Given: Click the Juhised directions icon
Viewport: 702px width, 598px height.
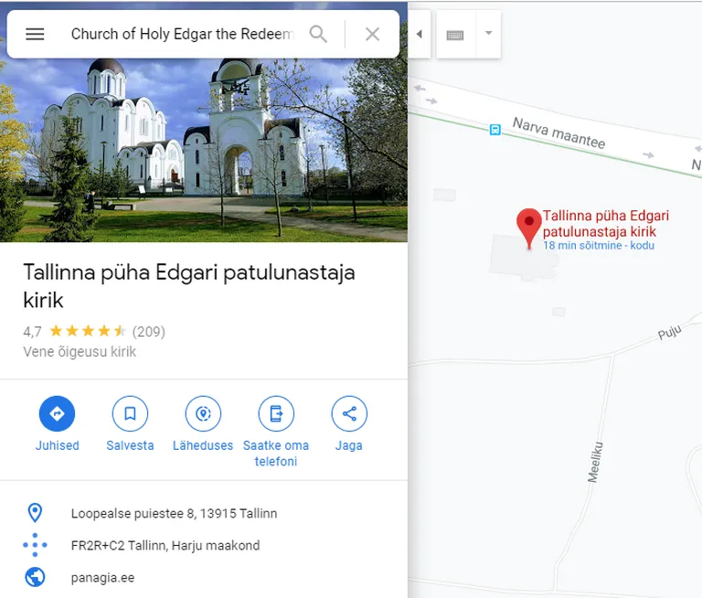Looking at the screenshot, I should coord(57,413).
